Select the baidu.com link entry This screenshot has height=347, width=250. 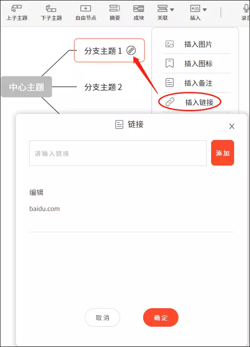coord(45,209)
